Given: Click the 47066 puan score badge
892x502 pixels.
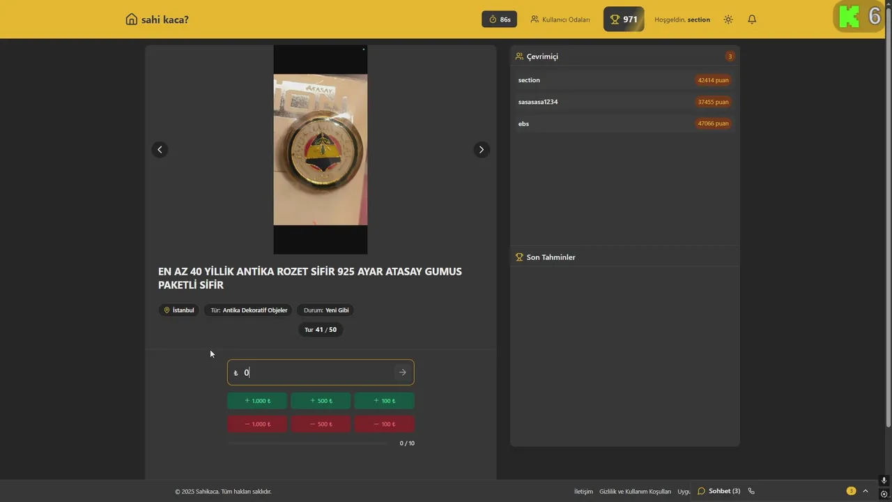Looking at the screenshot, I should click(x=713, y=123).
